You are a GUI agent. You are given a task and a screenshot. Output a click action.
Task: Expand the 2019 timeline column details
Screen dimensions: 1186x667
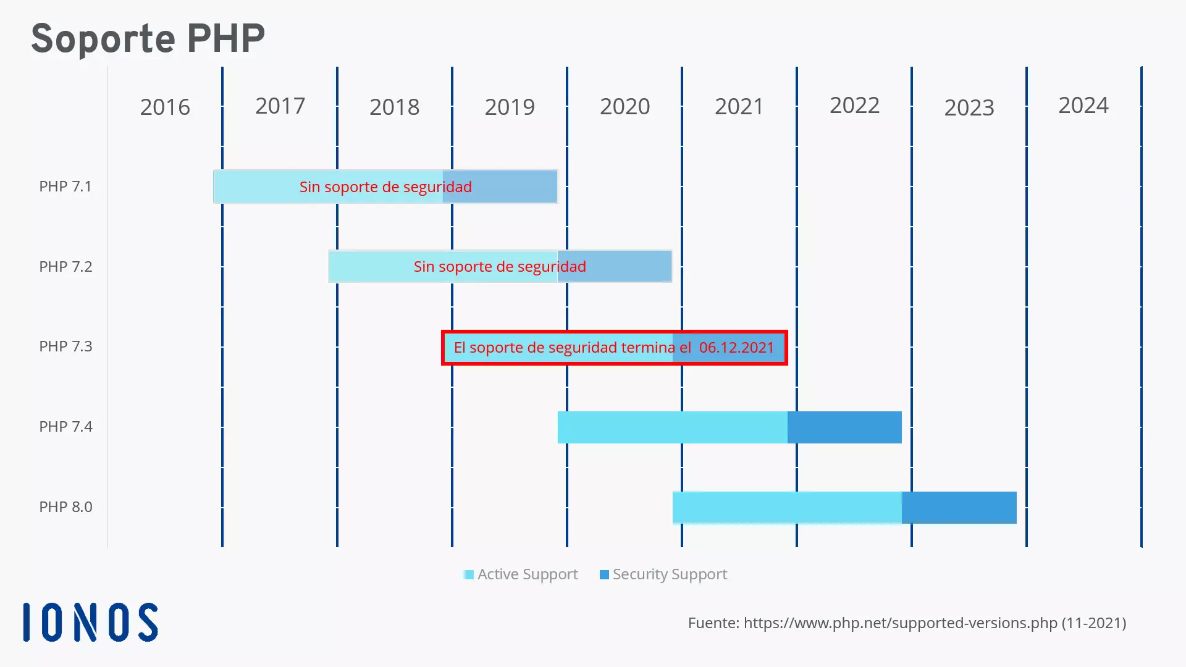[x=508, y=107]
